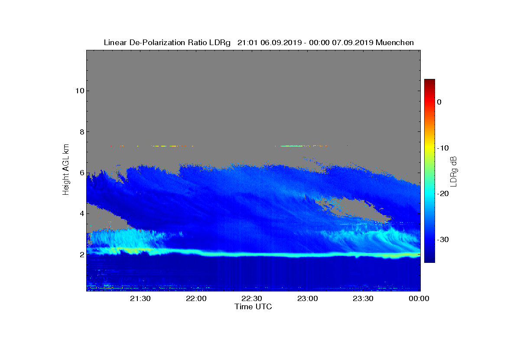Click the 'Time UTC' axis title

pyautogui.click(x=253, y=307)
